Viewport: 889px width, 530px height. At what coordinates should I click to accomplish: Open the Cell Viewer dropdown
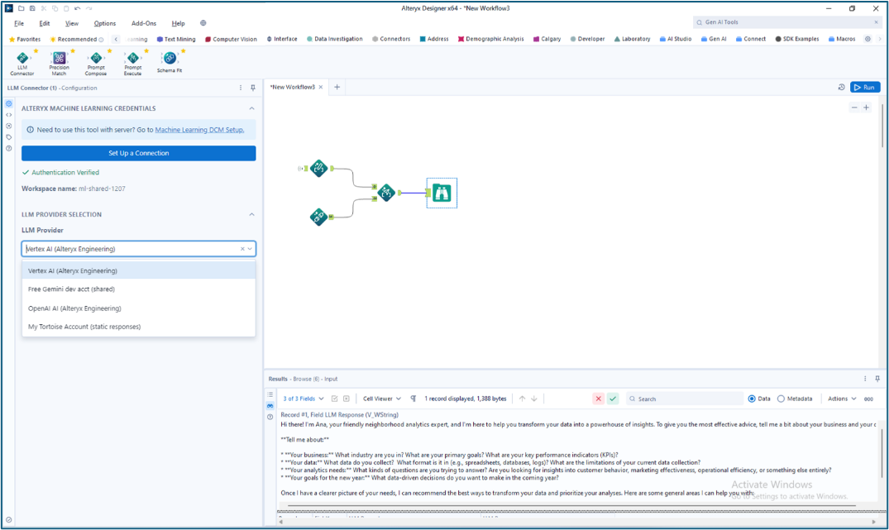pos(380,398)
